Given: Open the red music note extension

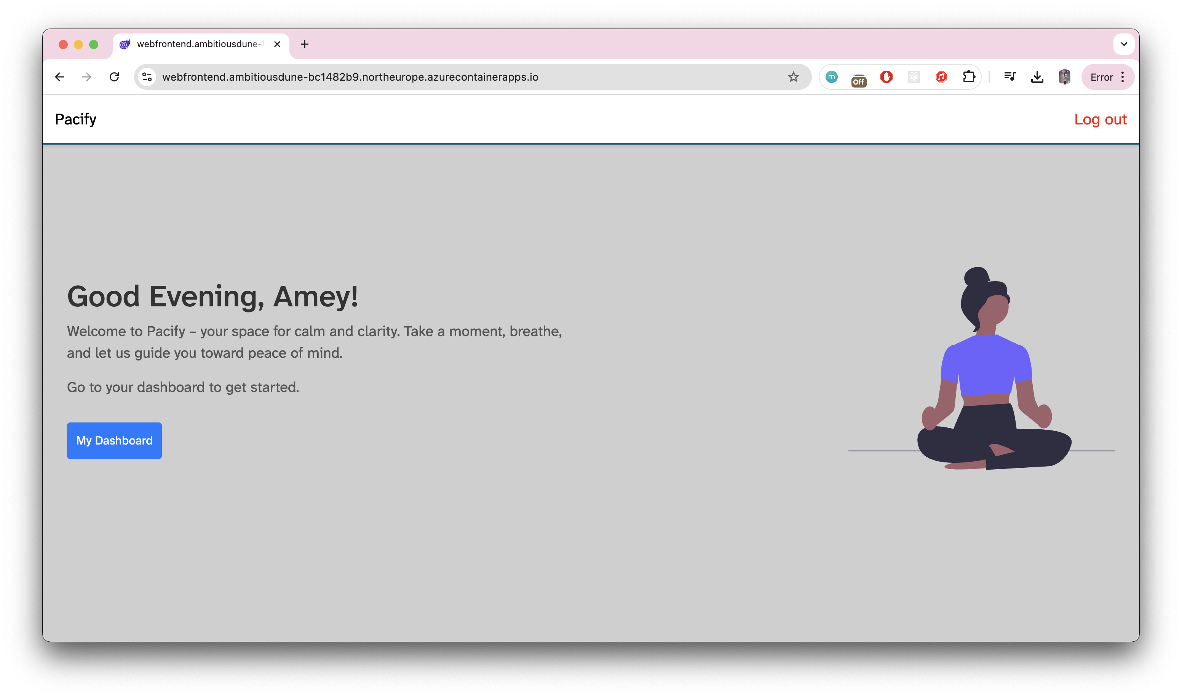Looking at the screenshot, I should [941, 76].
